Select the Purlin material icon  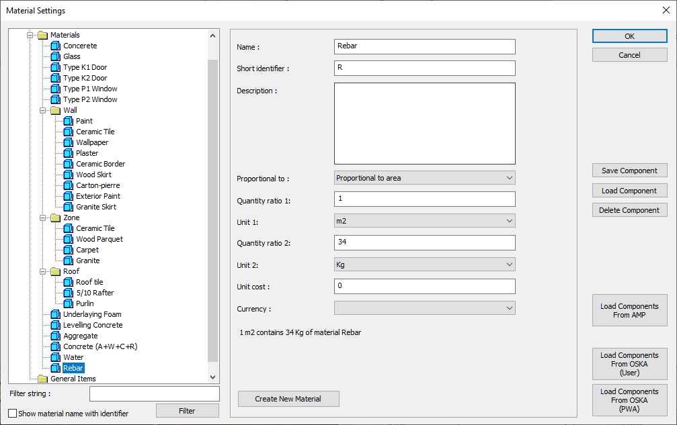[69, 304]
